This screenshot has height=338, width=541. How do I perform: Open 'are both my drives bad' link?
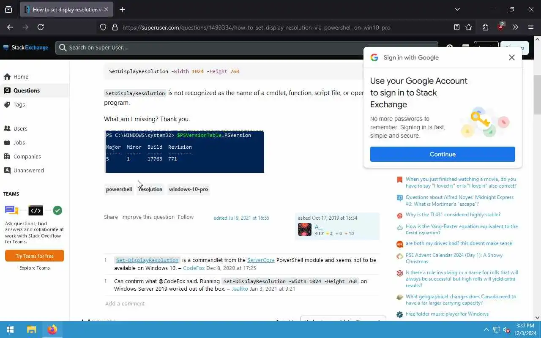pyautogui.click(x=459, y=243)
